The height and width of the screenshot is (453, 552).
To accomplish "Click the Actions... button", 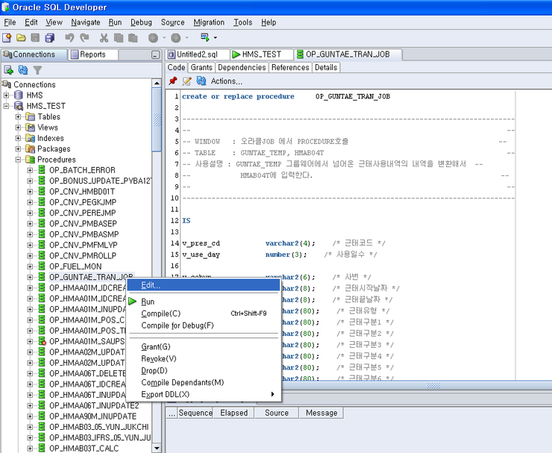I will (x=227, y=81).
